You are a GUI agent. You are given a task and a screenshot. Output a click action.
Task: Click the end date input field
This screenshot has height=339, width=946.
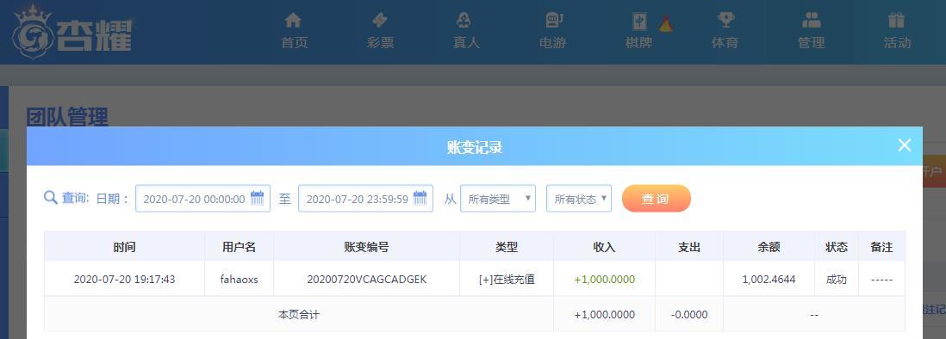365,199
